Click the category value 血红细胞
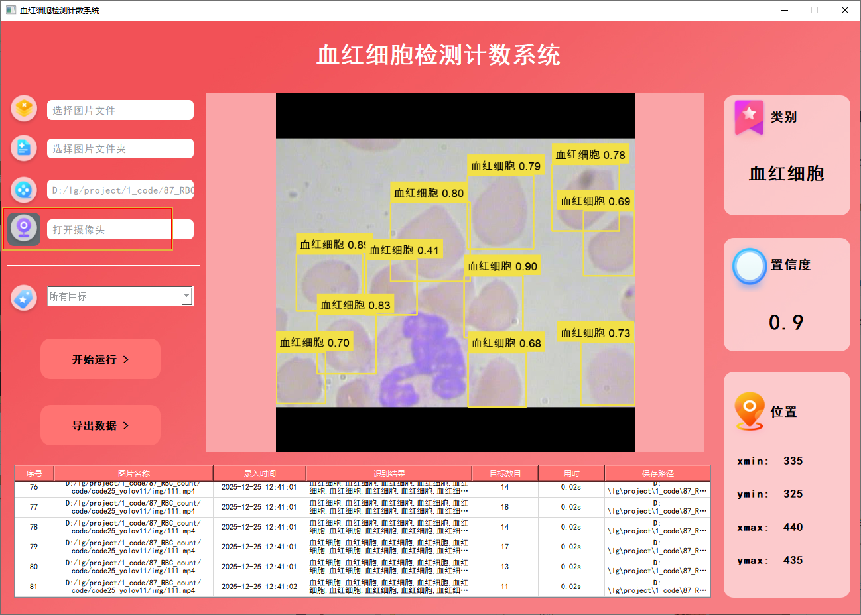The width and height of the screenshot is (861, 615). (x=787, y=174)
